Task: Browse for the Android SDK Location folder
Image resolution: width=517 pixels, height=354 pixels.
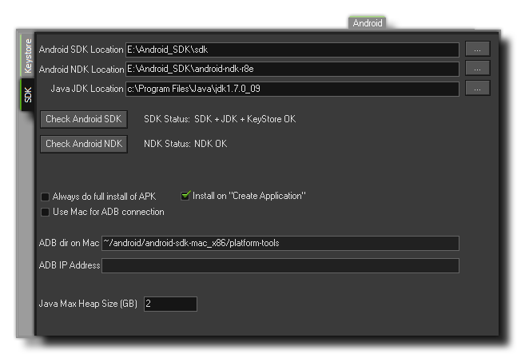Action: point(477,50)
